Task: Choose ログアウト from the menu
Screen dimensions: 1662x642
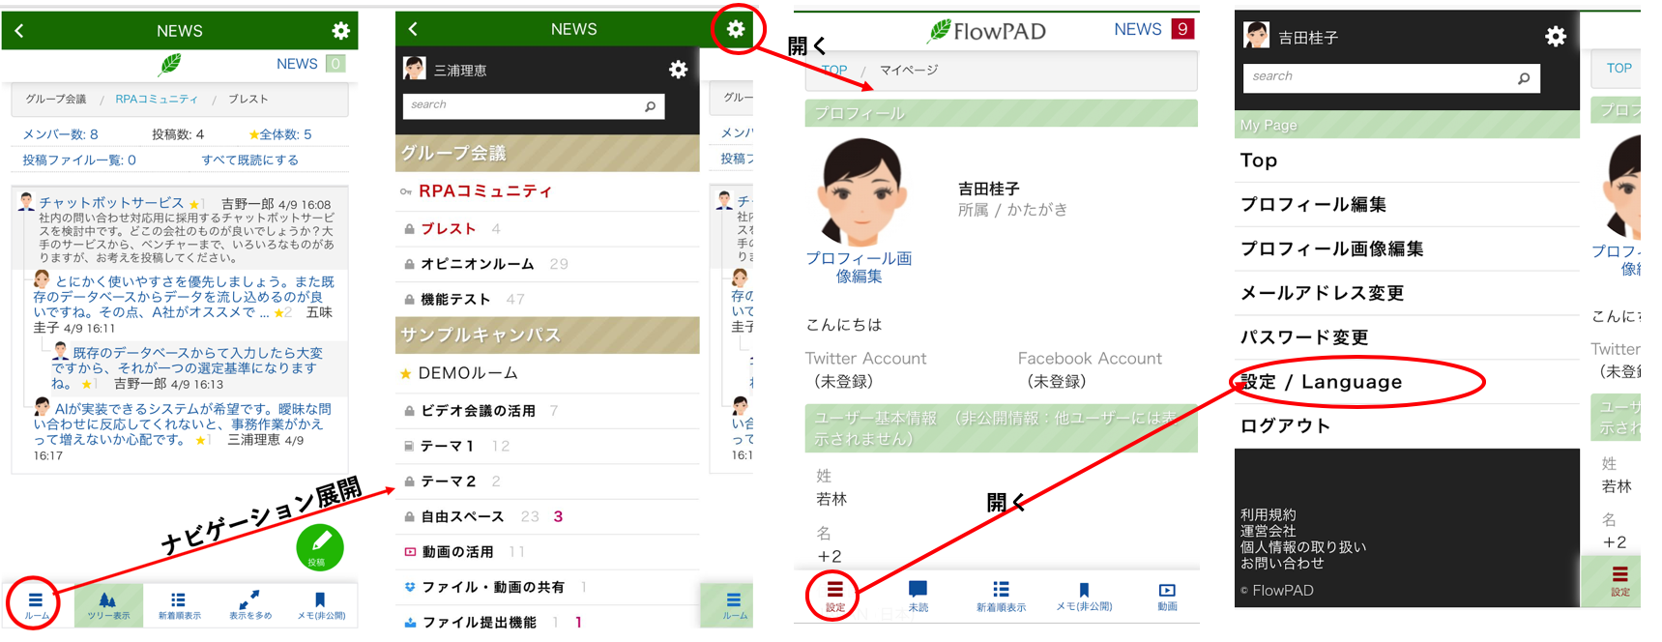Action: tap(1285, 425)
